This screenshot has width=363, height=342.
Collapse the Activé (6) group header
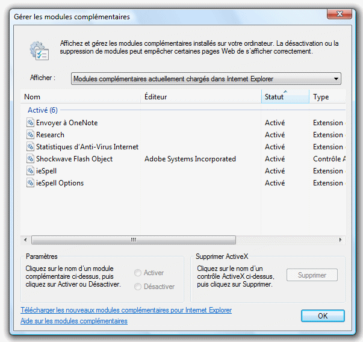pyautogui.click(x=43, y=110)
